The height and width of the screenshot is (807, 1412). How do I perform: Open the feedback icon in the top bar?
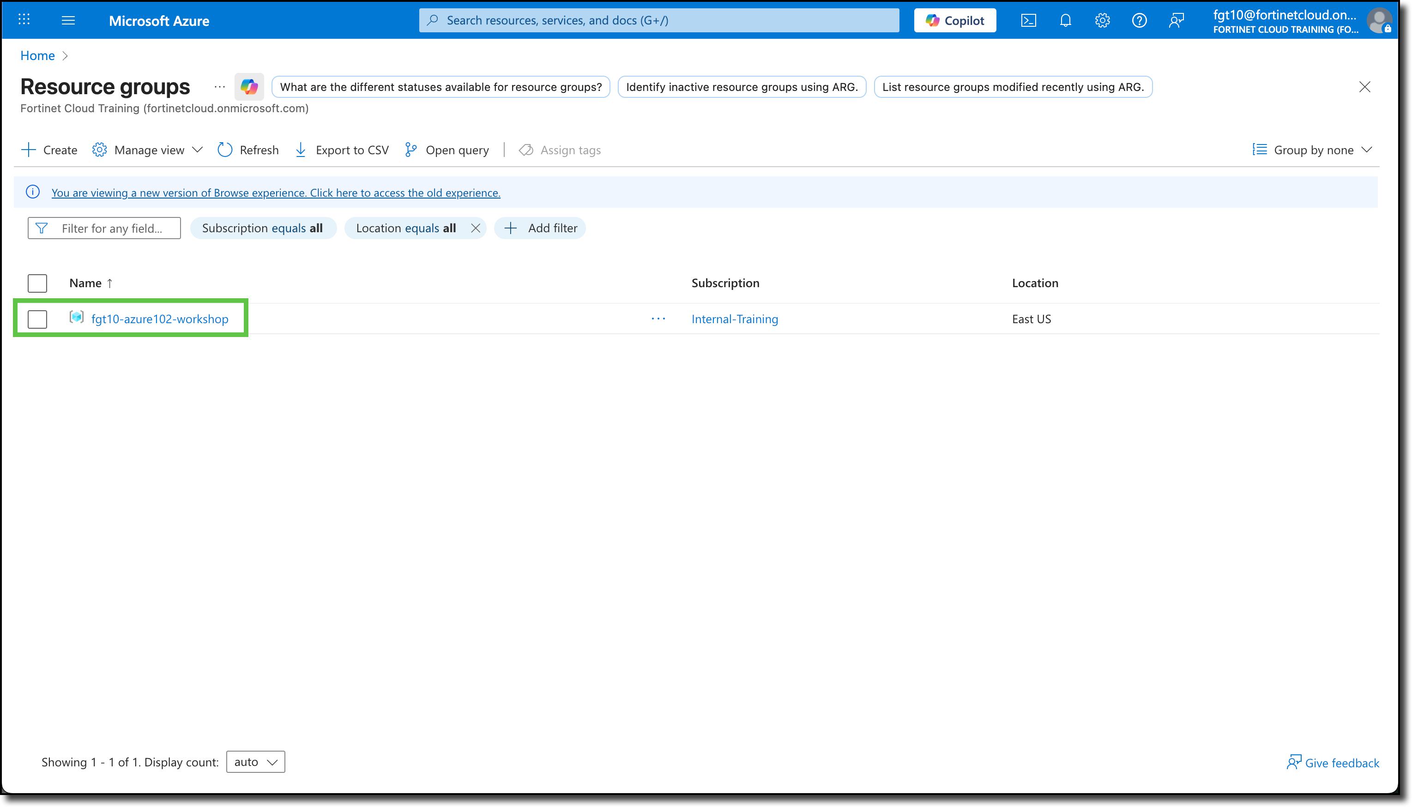[x=1176, y=20]
